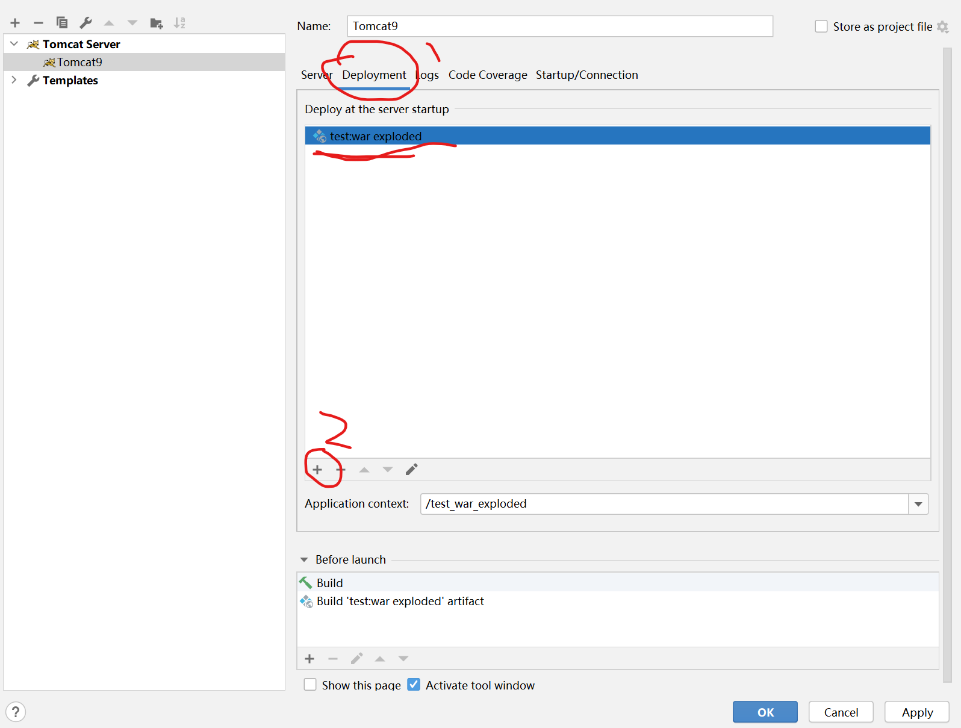Move deployment artifact down

pos(388,470)
